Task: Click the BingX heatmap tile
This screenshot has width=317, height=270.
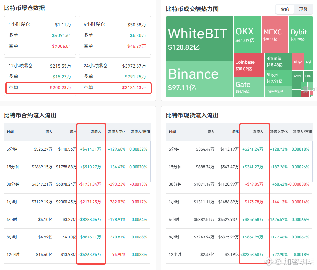Action: click(x=298, y=62)
